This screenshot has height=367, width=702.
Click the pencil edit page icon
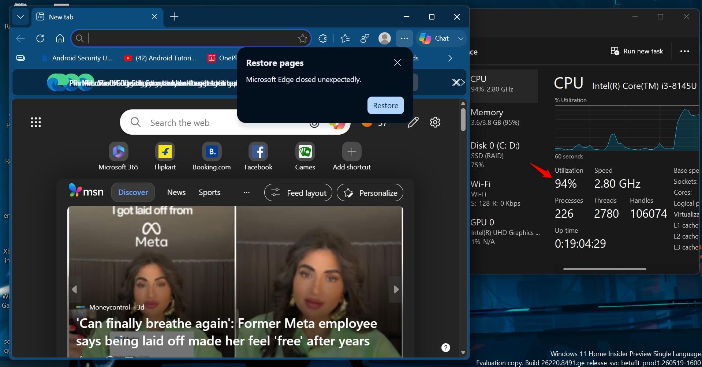[413, 122]
